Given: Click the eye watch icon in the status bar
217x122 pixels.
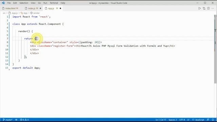Looking at the screenshot, I should click(16, 120).
